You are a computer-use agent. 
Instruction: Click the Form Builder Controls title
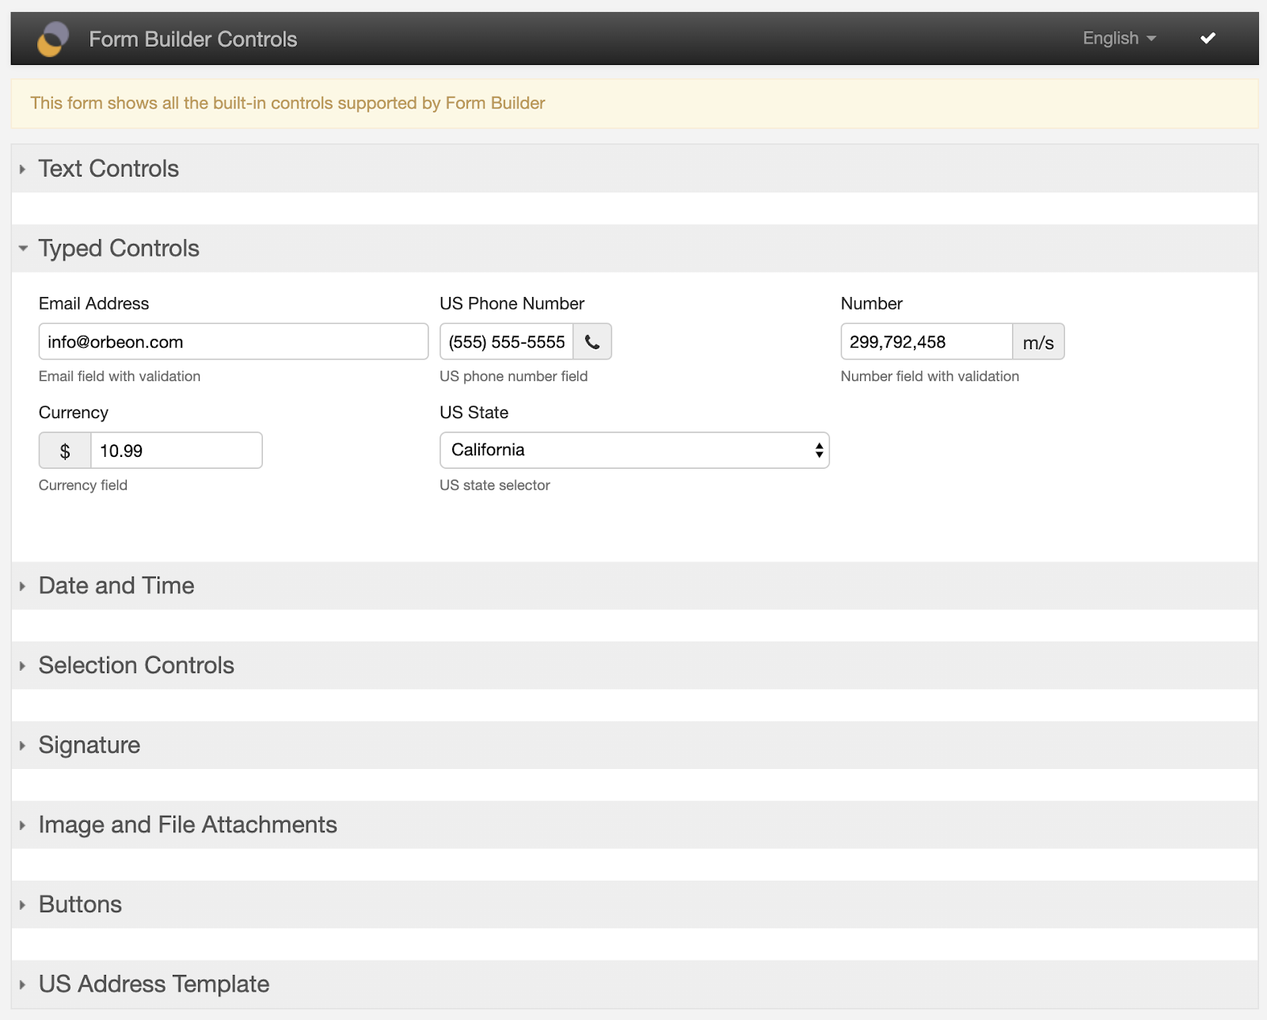pyautogui.click(x=192, y=39)
